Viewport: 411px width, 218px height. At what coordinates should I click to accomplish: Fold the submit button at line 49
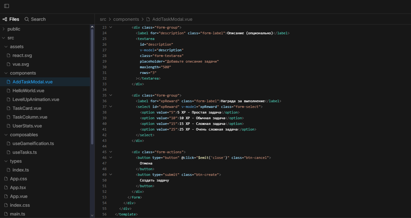click(x=111, y=175)
